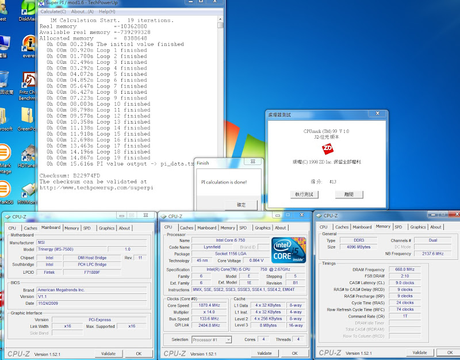The width and height of the screenshot is (460, 360).
Task: Click 離開 to exit CPUmark
Action: click(x=349, y=194)
